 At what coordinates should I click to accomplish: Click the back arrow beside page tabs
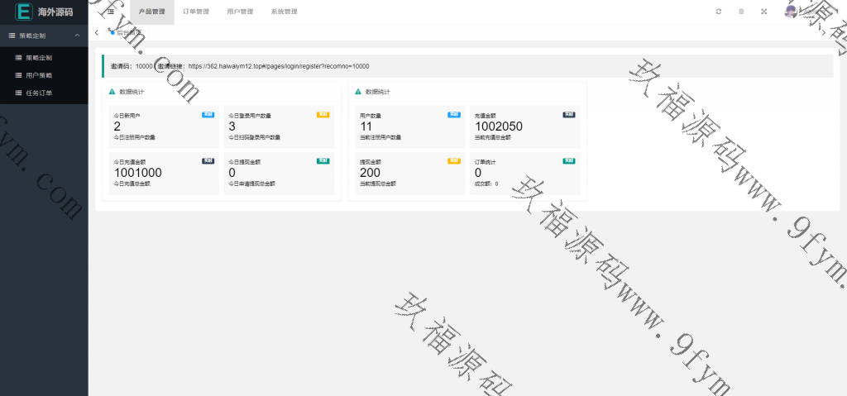tap(97, 32)
